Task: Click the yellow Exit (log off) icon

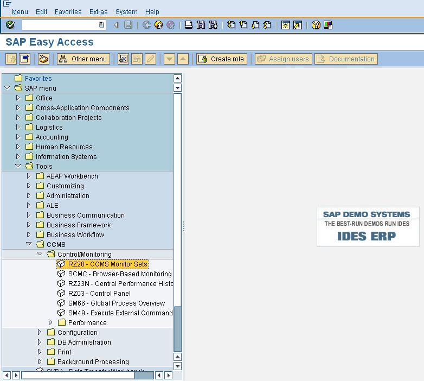Action: (159, 25)
